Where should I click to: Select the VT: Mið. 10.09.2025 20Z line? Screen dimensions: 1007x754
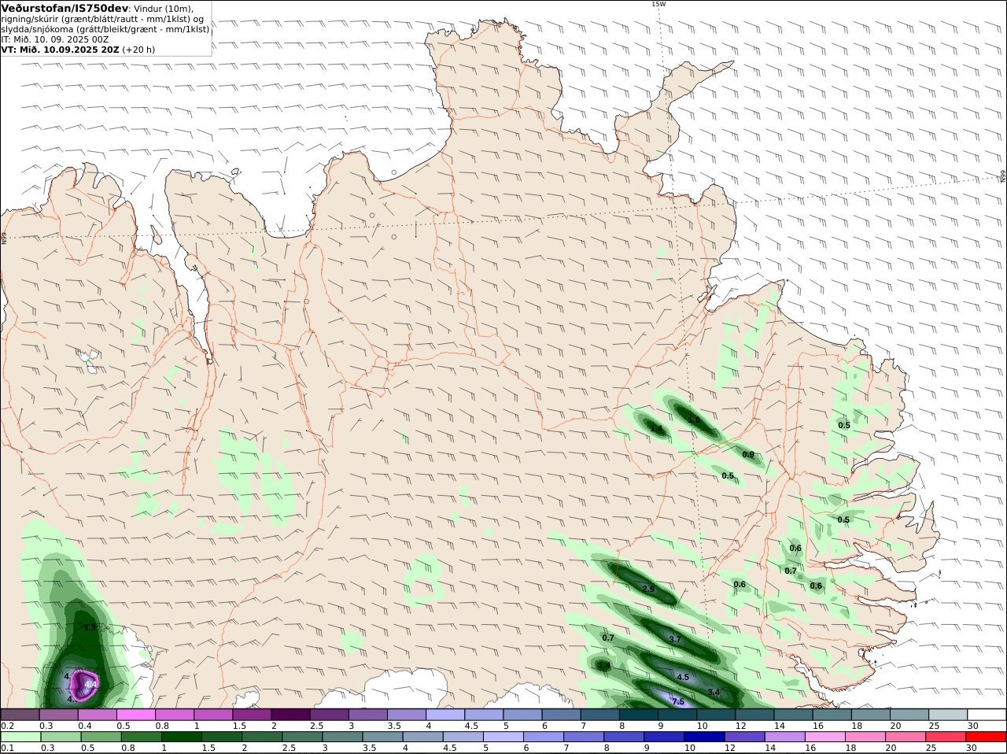click(x=60, y=50)
